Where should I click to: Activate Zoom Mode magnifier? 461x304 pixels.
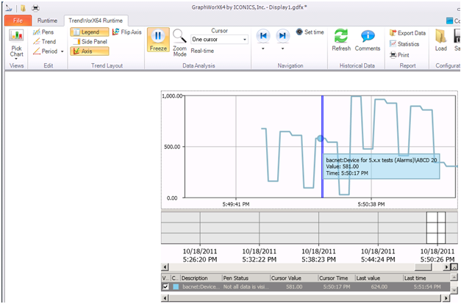(x=179, y=37)
